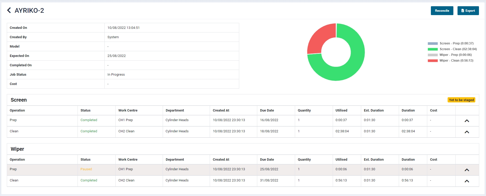Image resolution: width=486 pixels, height=196 pixels.
Task: Click the Screen table Duration column header
Action: (408, 110)
